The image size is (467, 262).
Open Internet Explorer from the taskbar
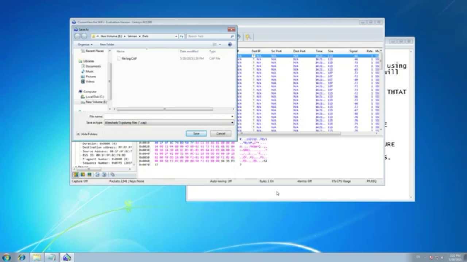click(22, 257)
